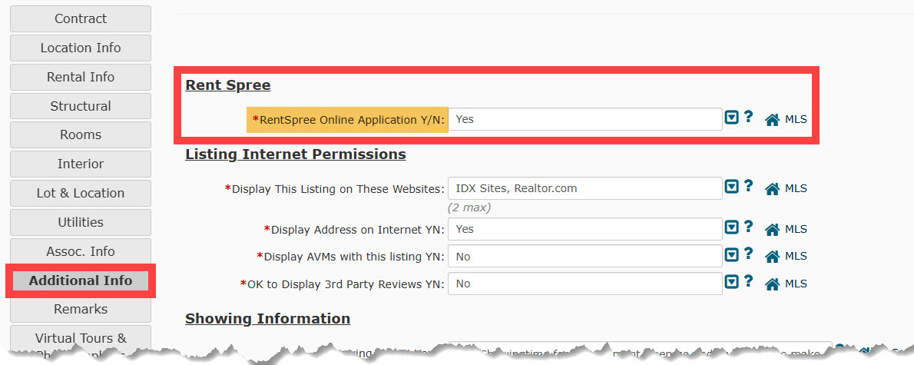
Task: Click MLS text in Display AVMs row
Action: point(796,257)
